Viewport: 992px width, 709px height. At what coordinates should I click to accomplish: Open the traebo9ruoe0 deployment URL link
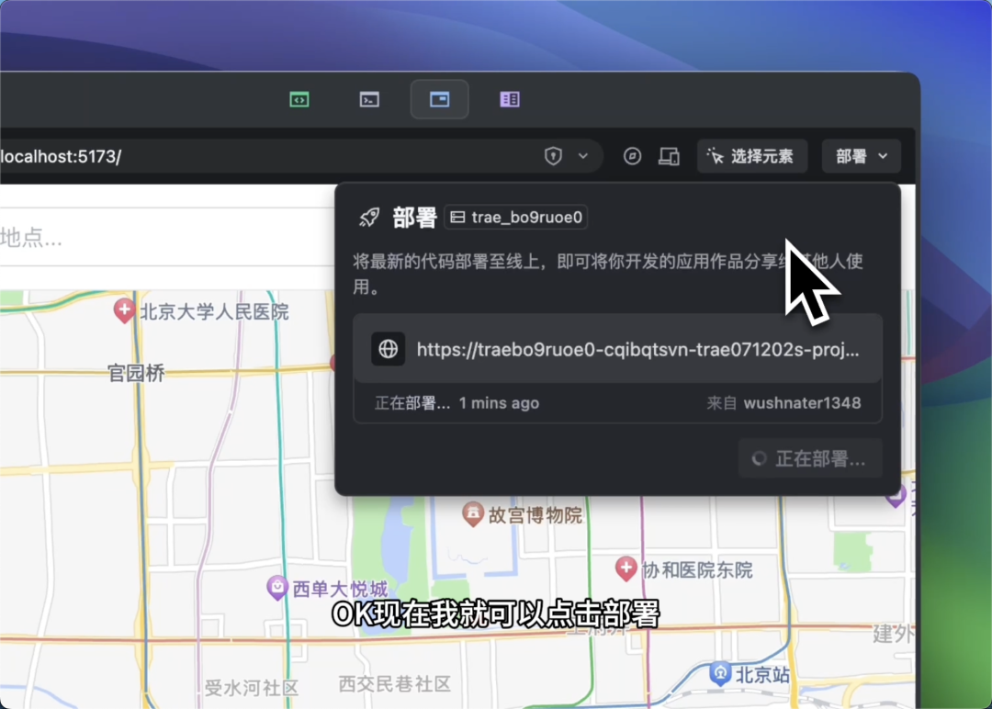click(637, 350)
